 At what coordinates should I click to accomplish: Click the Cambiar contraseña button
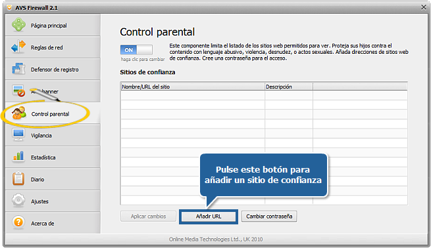[x=269, y=217]
